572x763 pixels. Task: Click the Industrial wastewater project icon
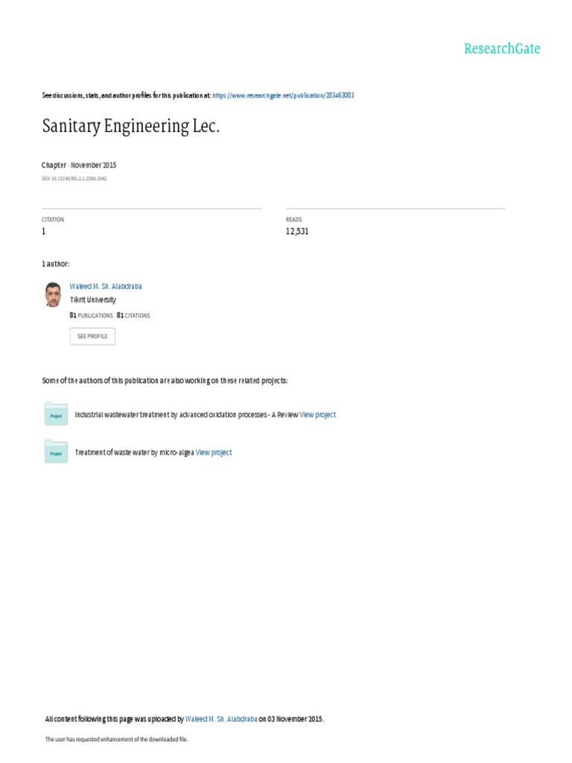click(56, 414)
